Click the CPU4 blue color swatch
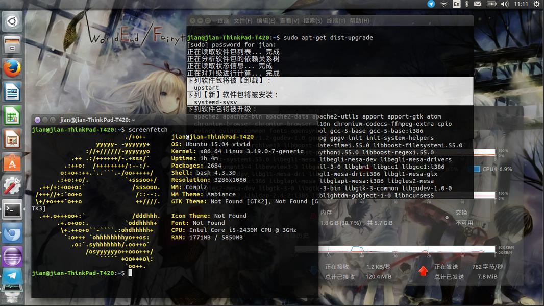This screenshot has height=306, width=544. 476,169
